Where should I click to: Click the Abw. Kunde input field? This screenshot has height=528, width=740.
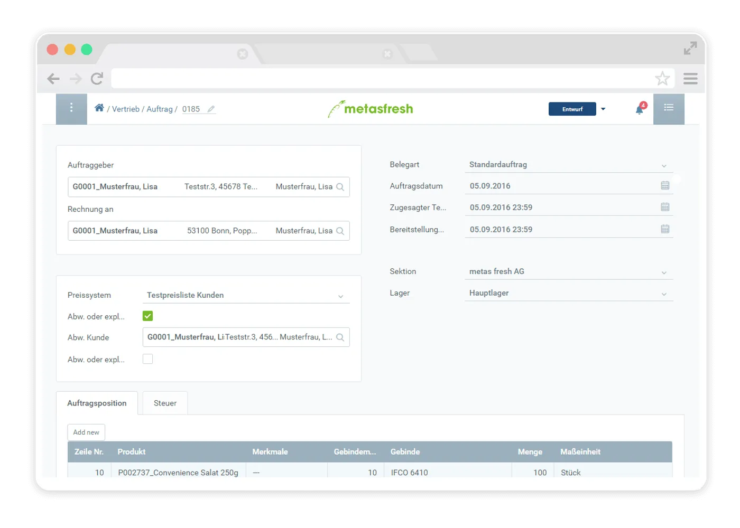coord(246,337)
